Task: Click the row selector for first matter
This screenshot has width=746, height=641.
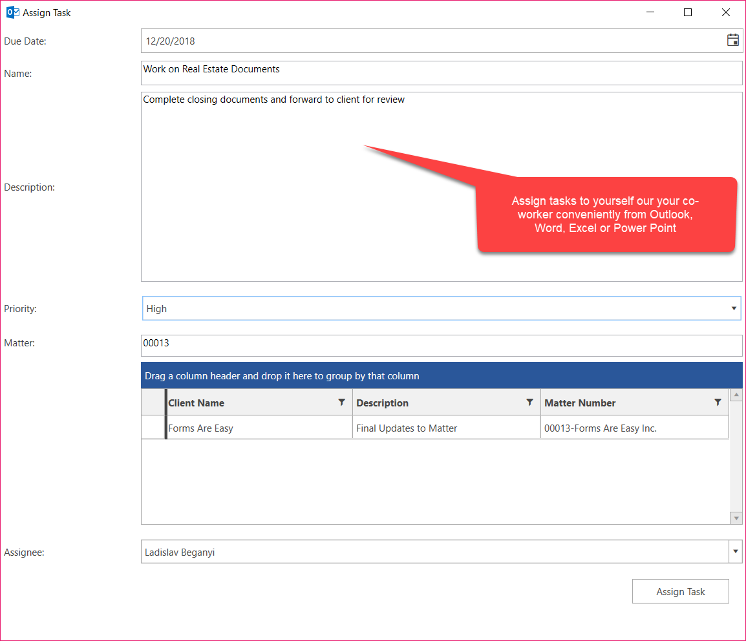Action: point(153,428)
